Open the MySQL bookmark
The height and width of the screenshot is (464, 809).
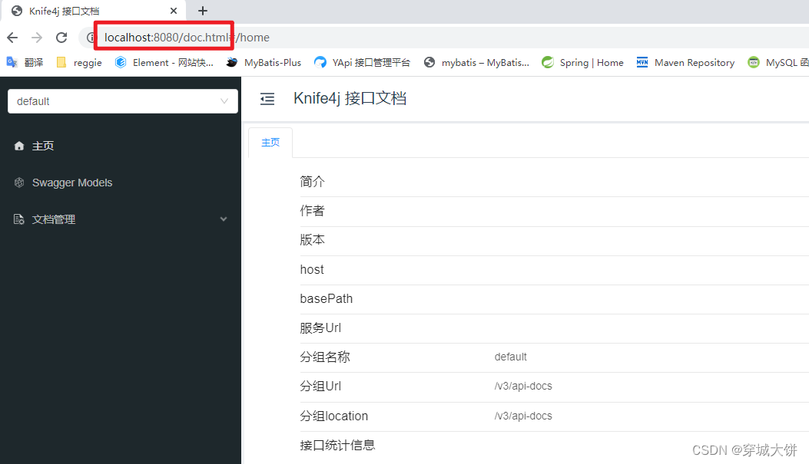point(778,62)
